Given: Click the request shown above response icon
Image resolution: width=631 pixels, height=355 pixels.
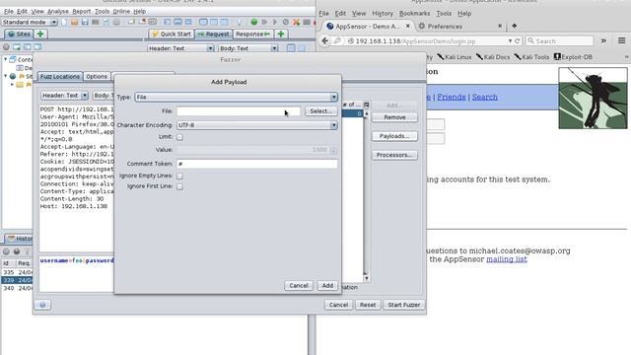Looking at the screenshot, I should pyautogui.click(x=214, y=22).
